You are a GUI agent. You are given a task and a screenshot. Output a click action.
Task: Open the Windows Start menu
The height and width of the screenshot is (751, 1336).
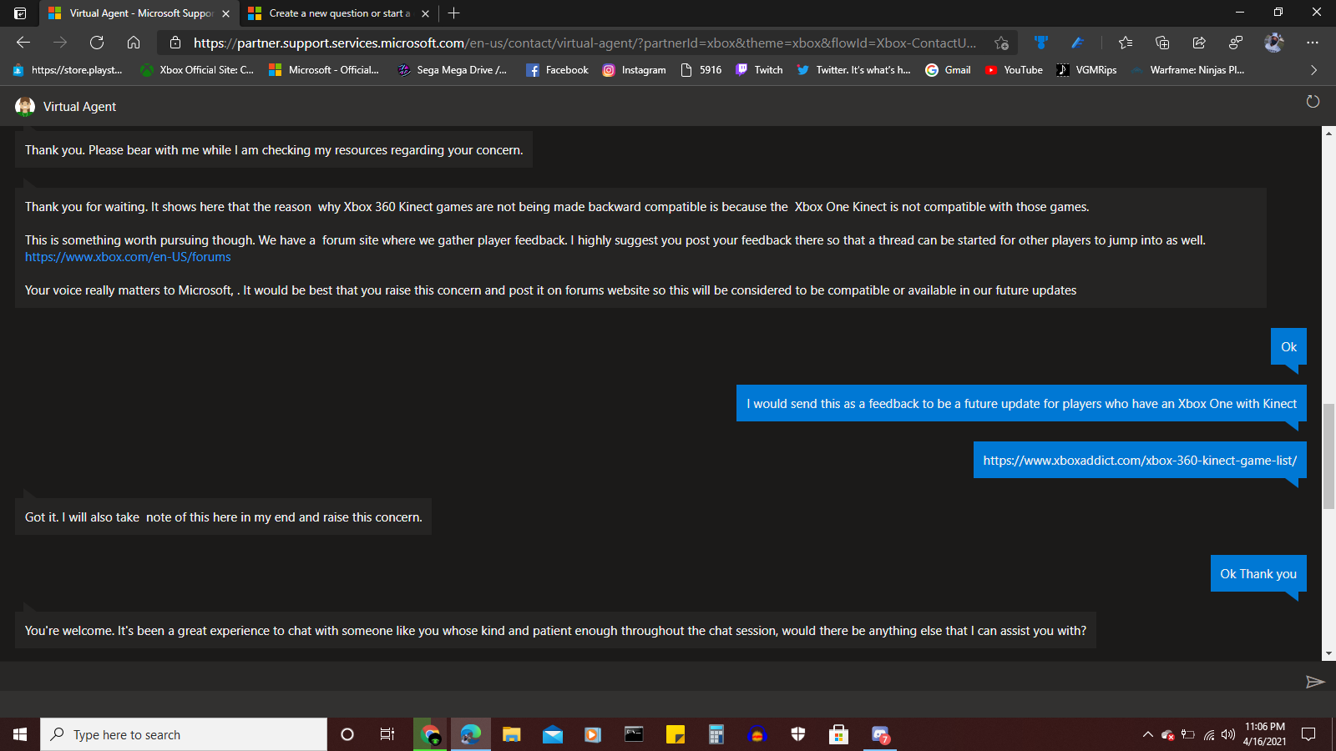(20, 734)
